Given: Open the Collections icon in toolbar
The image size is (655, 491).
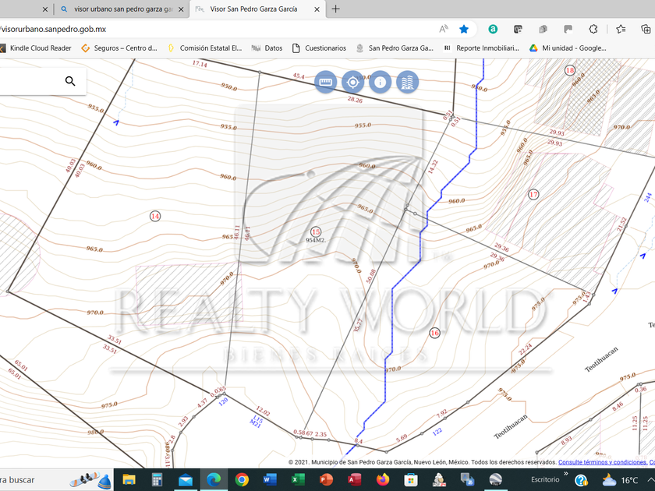Looking at the screenshot, I should pos(646,29).
